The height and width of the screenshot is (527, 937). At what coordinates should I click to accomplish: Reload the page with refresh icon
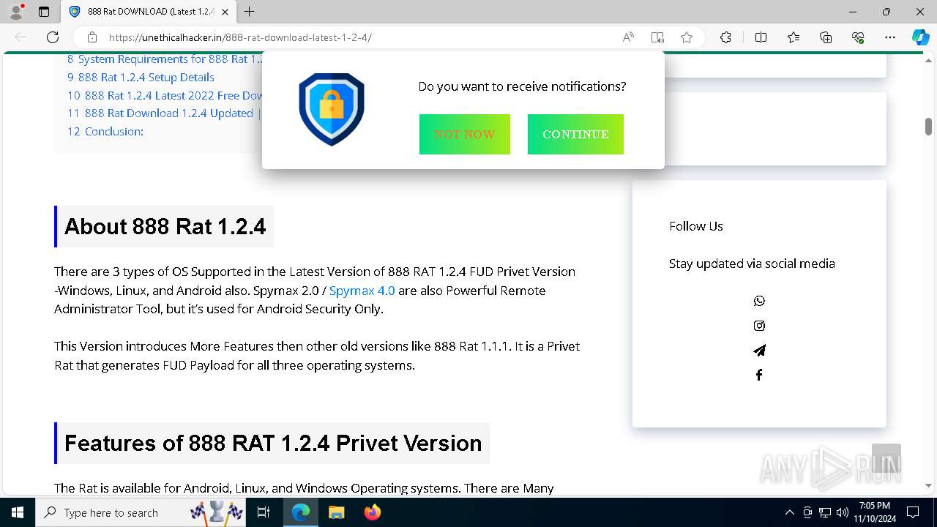click(53, 37)
